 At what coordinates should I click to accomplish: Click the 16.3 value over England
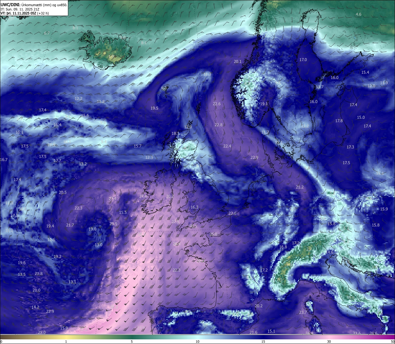pos(194,207)
